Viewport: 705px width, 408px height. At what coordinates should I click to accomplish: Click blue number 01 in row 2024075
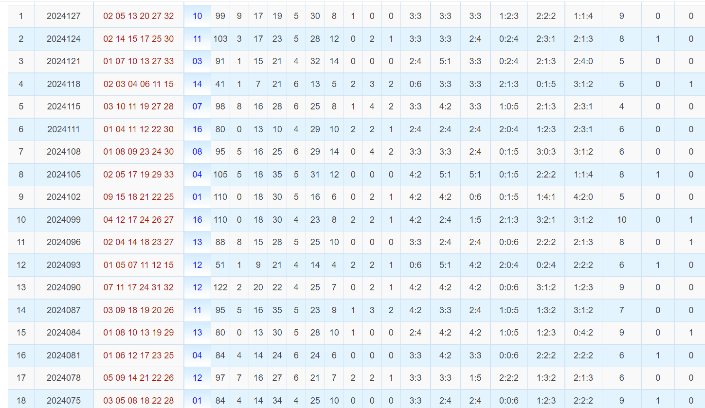197,401
